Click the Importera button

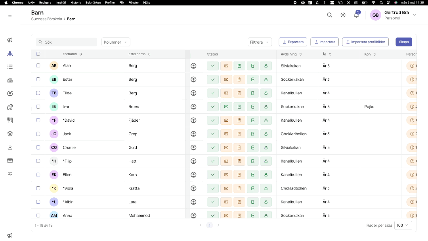(325, 42)
